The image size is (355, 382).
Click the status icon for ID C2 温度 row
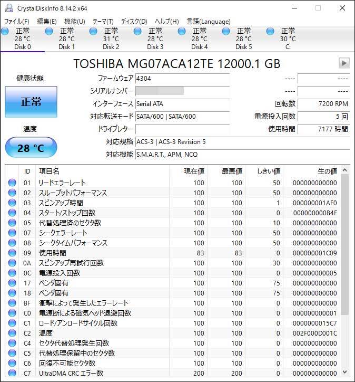click(12, 333)
